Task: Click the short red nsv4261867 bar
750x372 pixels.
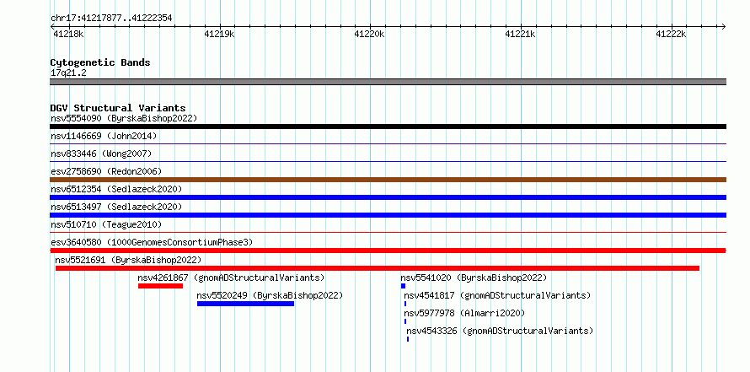Action: pos(160,286)
